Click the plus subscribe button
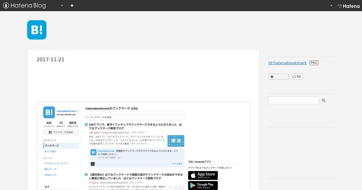Screen dimensions: 362x190 point(278,77)
